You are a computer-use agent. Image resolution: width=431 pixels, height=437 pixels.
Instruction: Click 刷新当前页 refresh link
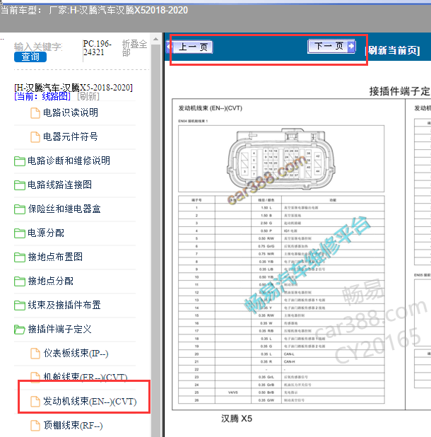click(x=393, y=51)
